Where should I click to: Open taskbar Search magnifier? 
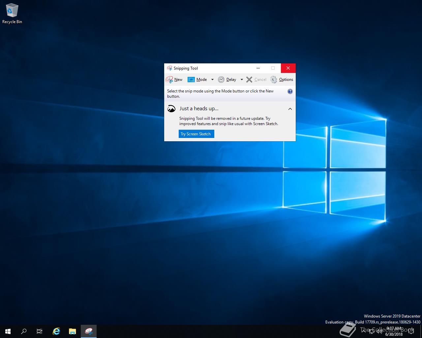(24, 331)
